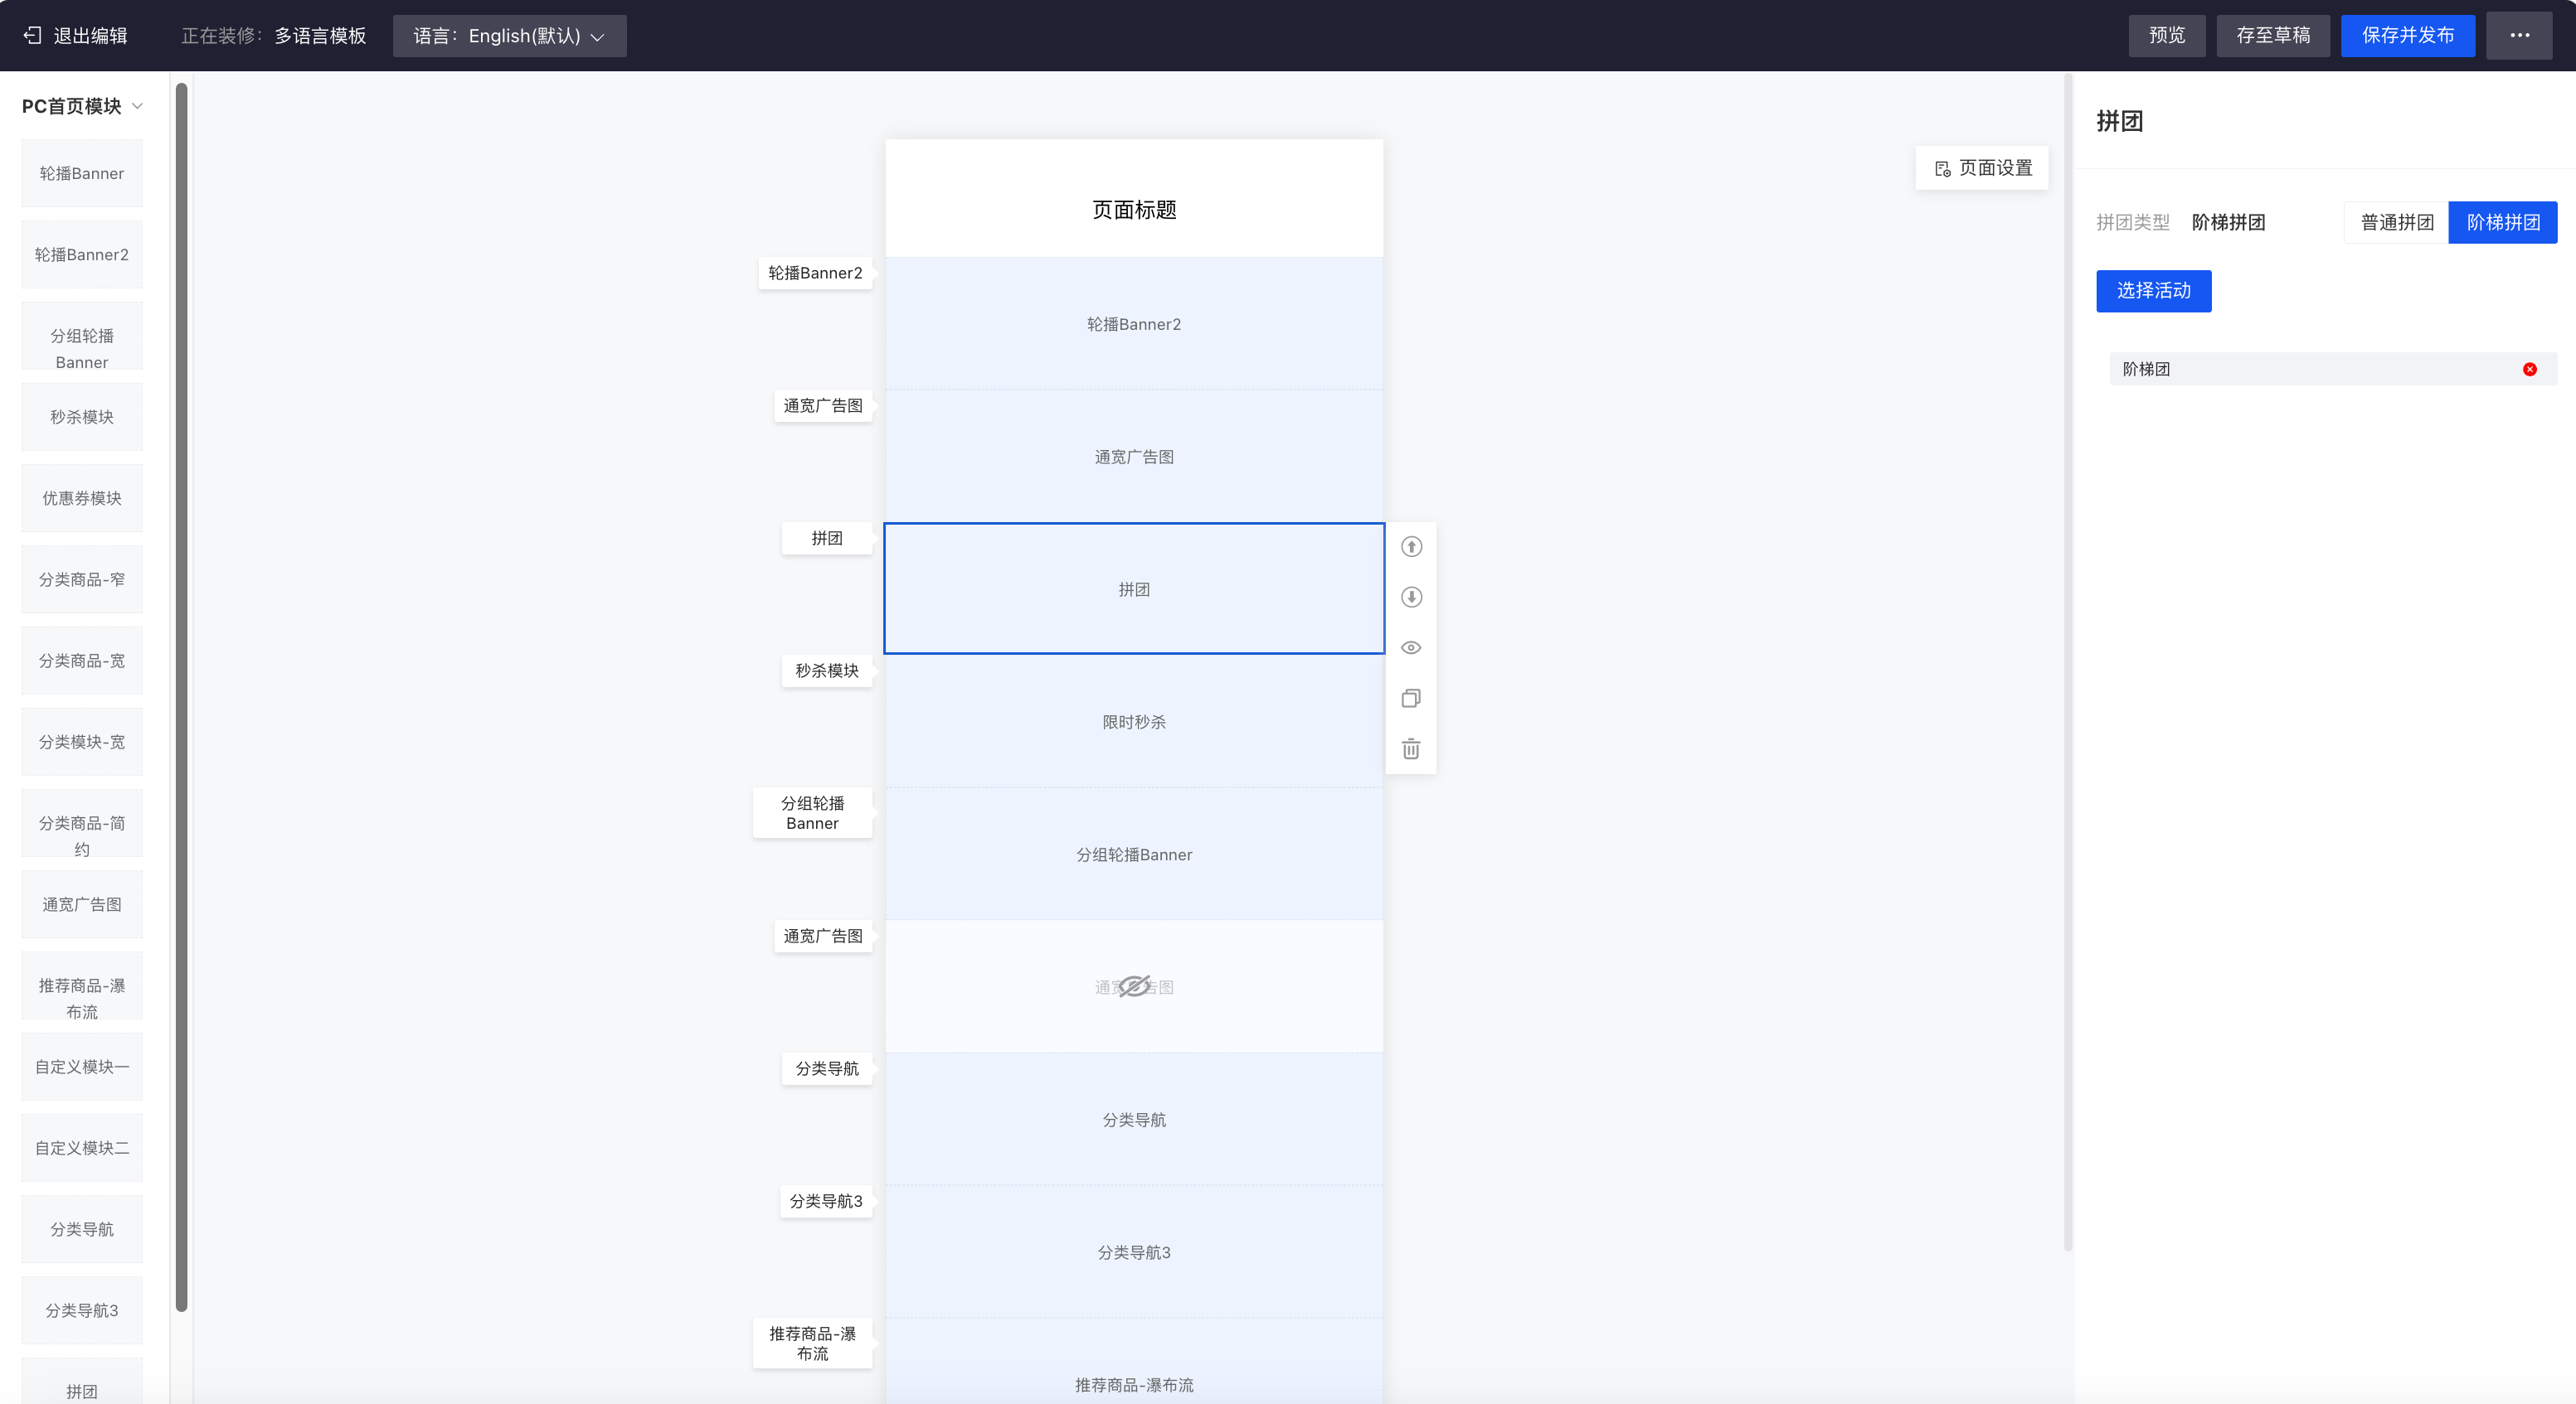Select the 普通拼团 type option
The width and height of the screenshot is (2576, 1404).
pos(2396,222)
